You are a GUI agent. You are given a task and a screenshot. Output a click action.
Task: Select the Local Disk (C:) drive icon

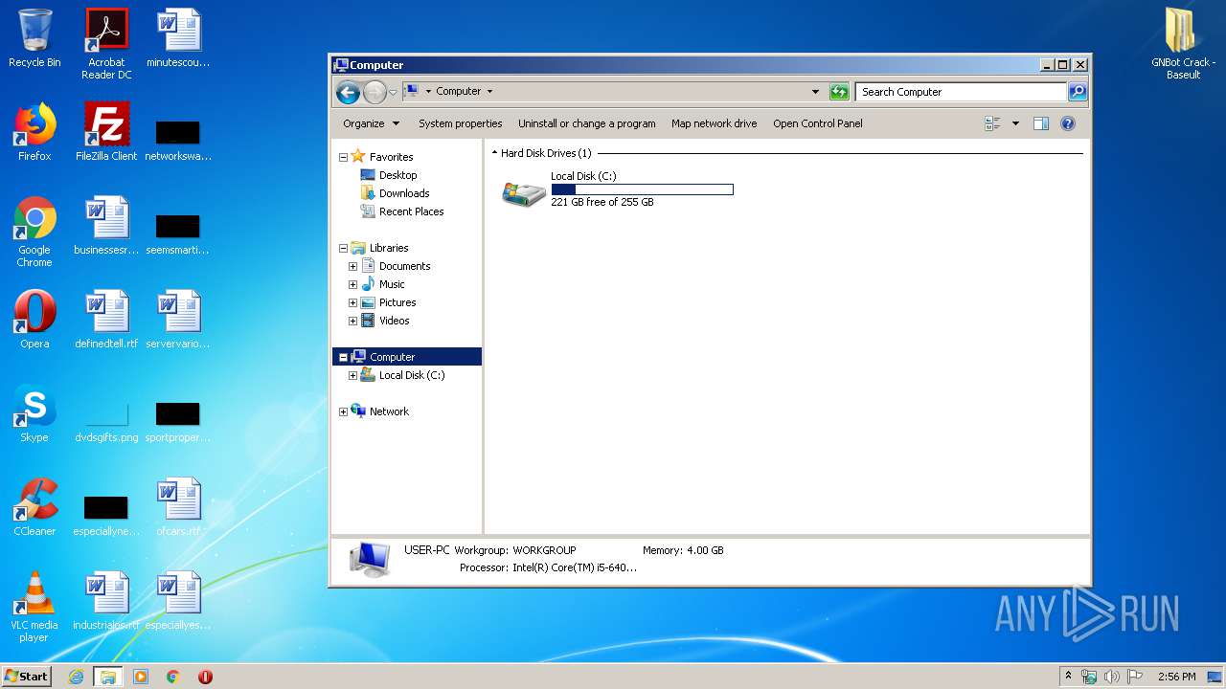524,192
